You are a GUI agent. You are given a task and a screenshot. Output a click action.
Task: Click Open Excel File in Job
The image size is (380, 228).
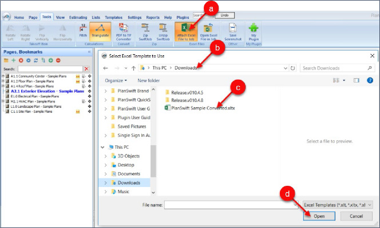[x=208, y=31]
